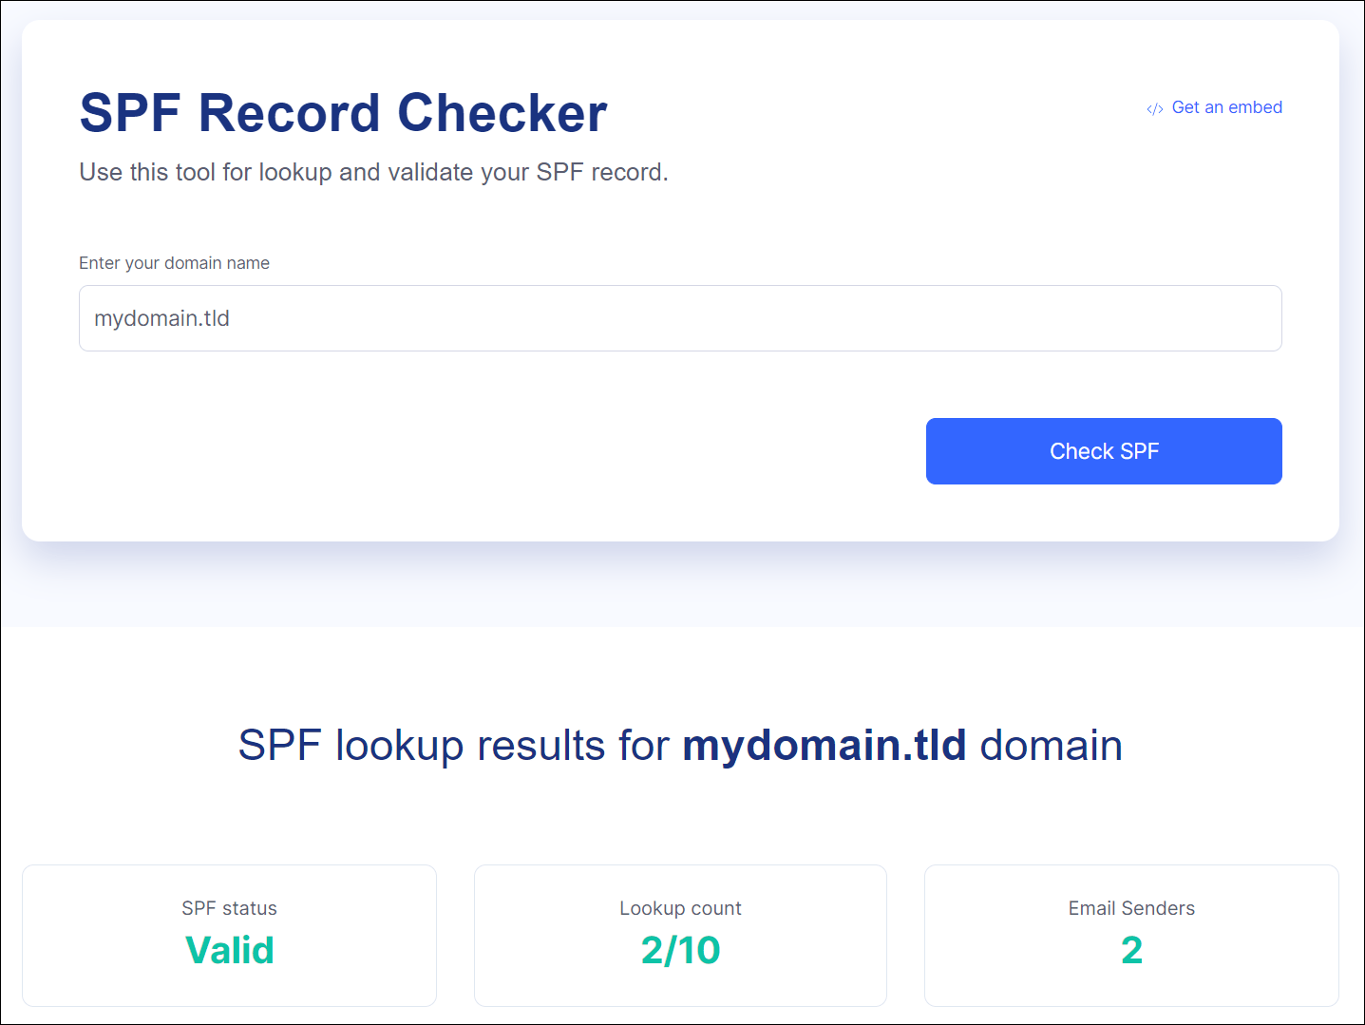Click the SPF status label above Valid
1365x1025 pixels.
[229, 908]
